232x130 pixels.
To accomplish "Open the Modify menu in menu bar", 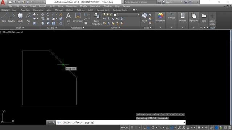I will pos(83,6).
